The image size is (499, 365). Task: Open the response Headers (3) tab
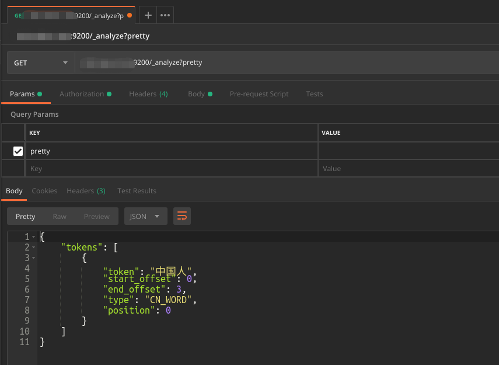tap(86, 191)
